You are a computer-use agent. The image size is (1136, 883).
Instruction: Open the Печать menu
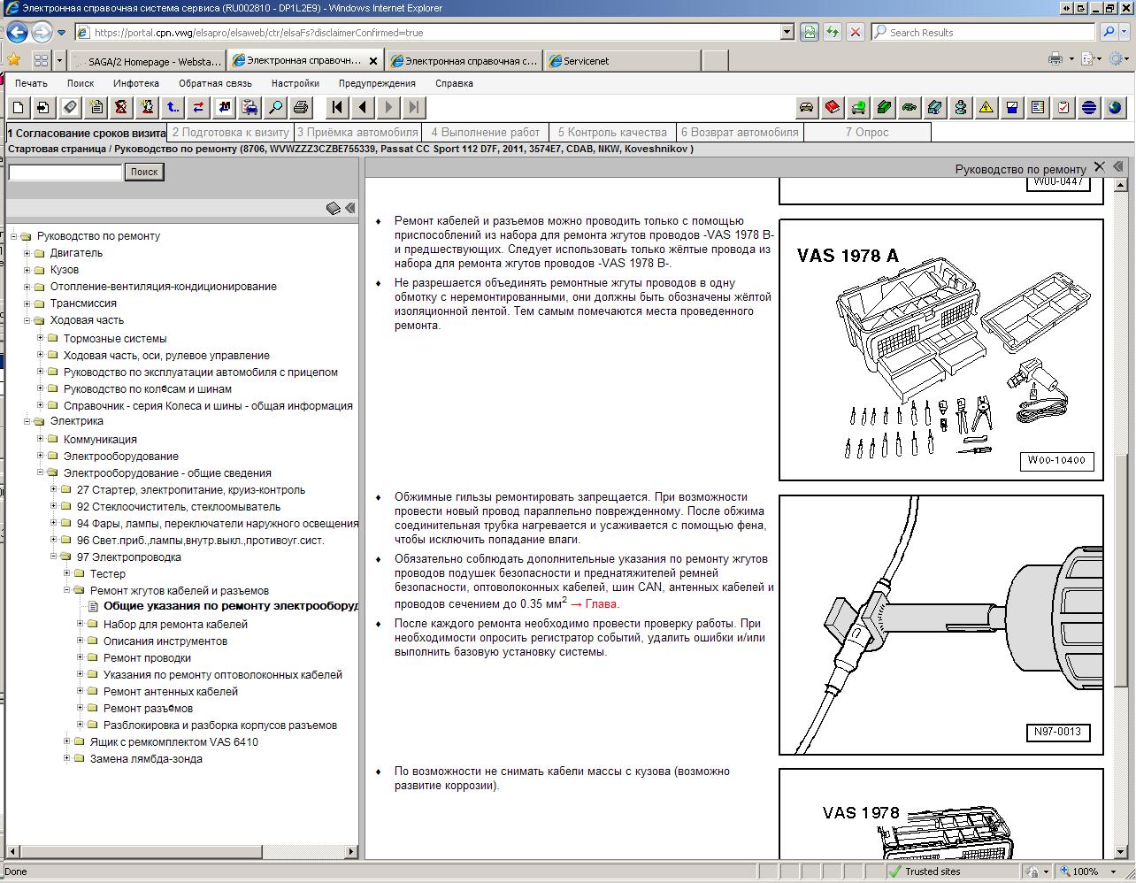point(31,83)
